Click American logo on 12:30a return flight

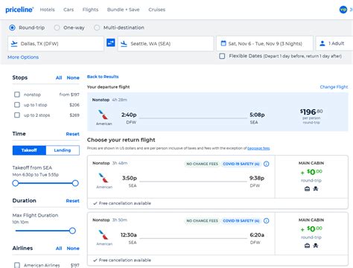[x=104, y=234]
